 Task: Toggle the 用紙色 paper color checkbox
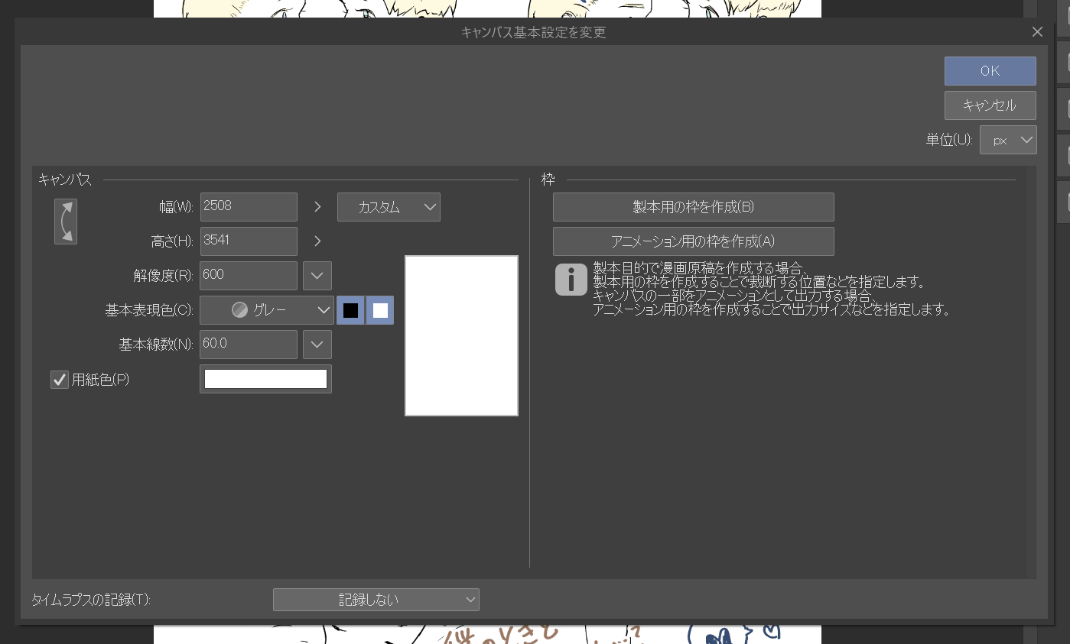(60, 379)
